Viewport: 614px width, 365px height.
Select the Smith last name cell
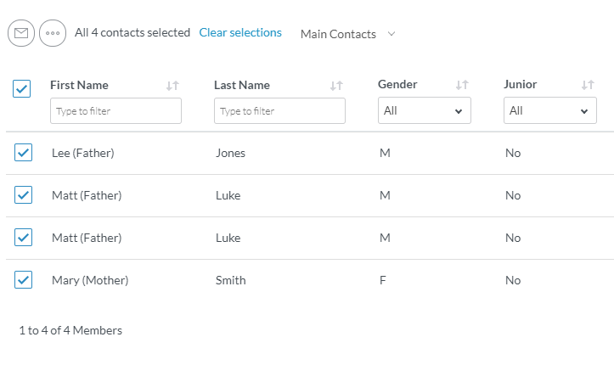point(230,280)
